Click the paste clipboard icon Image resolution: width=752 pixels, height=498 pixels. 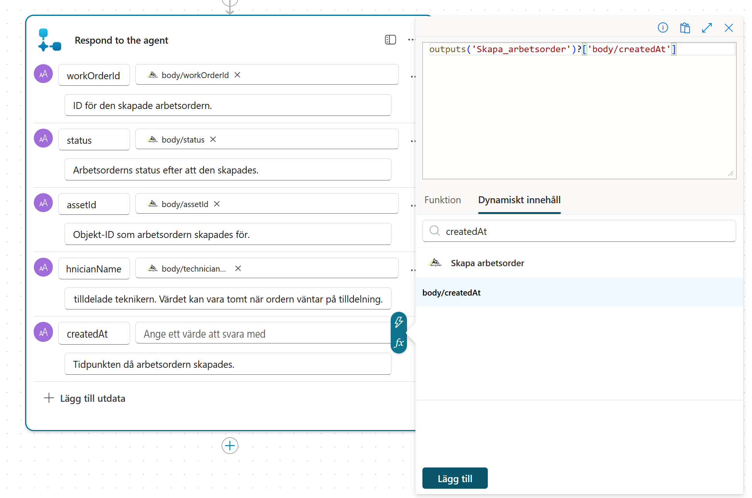(x=685, y=28)
